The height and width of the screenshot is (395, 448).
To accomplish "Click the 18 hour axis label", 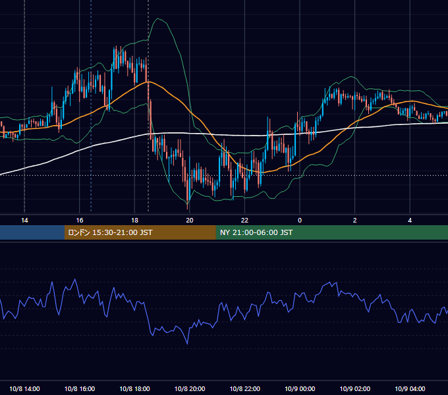I will tap(134, 221).
